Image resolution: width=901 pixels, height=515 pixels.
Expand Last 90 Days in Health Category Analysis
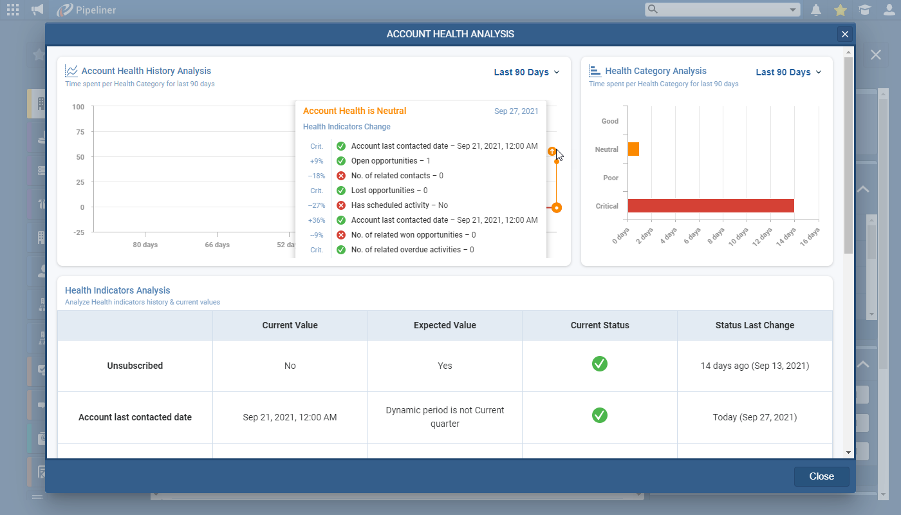(x=788, y=72)
